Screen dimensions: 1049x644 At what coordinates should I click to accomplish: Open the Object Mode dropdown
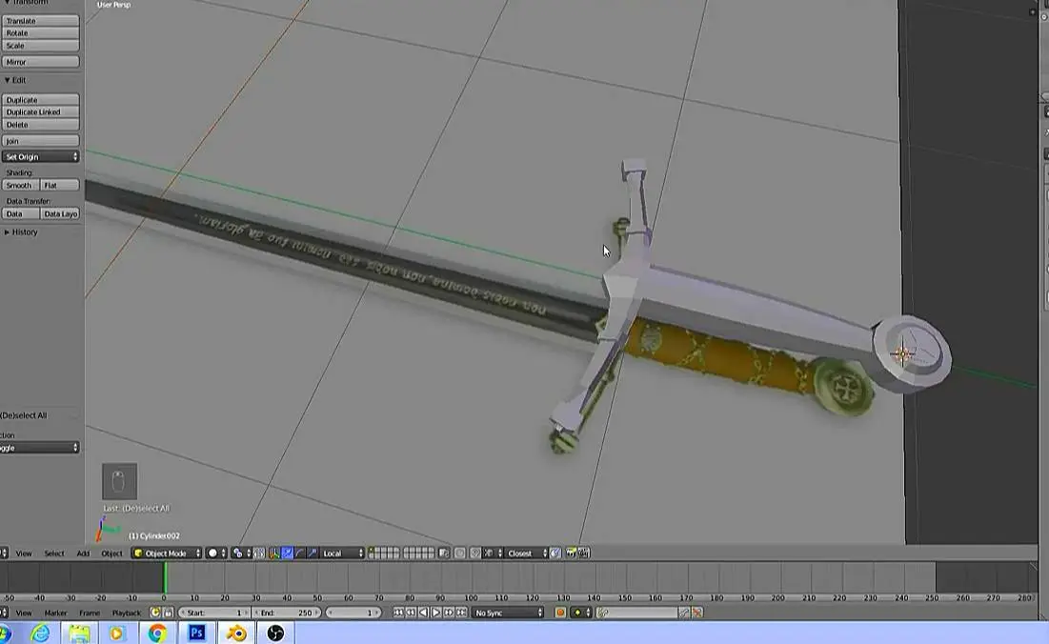coord(167,553)
